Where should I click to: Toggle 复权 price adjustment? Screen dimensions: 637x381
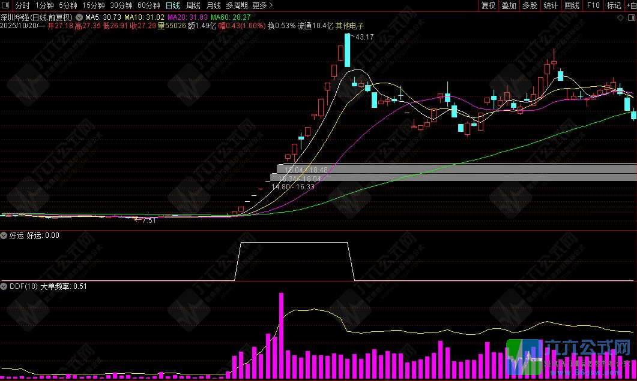pos(488,5)
